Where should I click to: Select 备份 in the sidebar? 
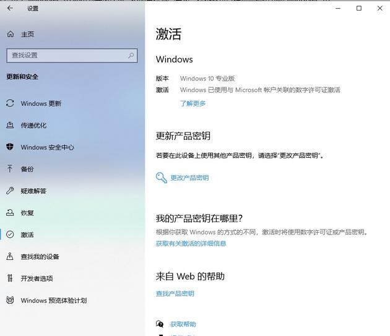(x=72, y=169)
